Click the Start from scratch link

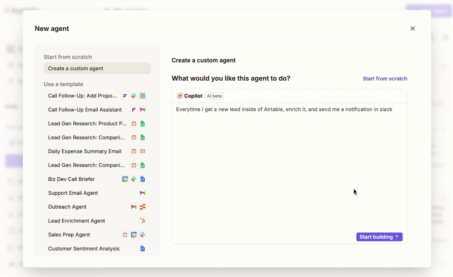point(385,78)
